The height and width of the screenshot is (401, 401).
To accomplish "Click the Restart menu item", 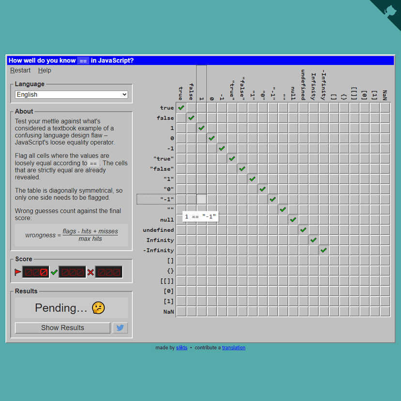I will tap(20, 70).
